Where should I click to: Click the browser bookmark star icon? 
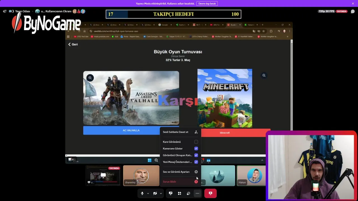[x=263, y=31]
